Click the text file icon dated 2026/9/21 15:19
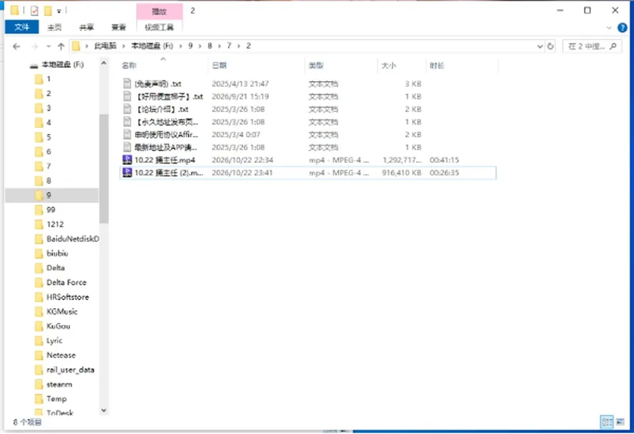634x434 pixels. (127, 96)
